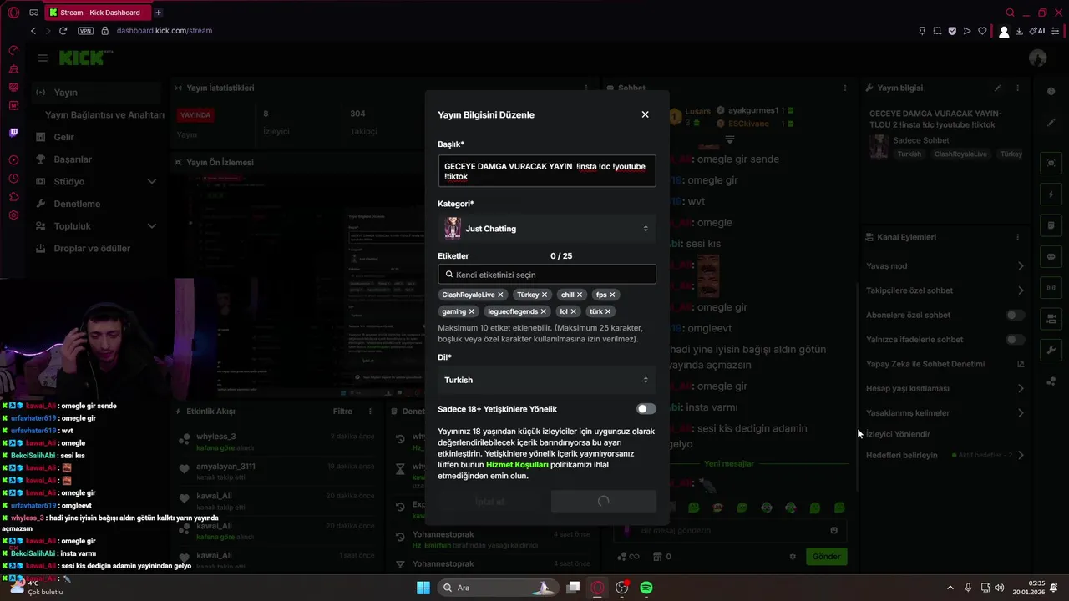Toggle Yalnızca ifadelerle sohbet switch
Viewport: 1069px width, 601px height.
click(1015, 340)
